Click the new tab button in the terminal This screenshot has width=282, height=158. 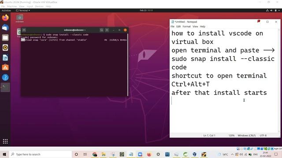tap(24, 30)
